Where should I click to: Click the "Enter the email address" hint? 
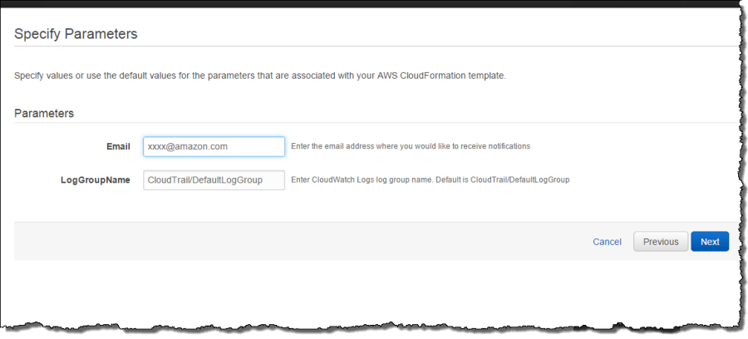tap(341, 146)
